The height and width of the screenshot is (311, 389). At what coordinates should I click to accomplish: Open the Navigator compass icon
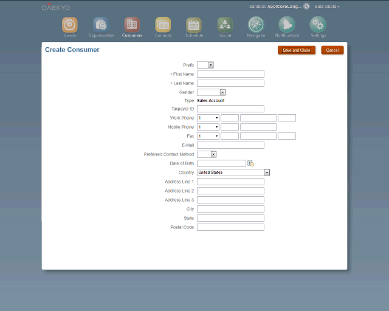click(256, 24)
